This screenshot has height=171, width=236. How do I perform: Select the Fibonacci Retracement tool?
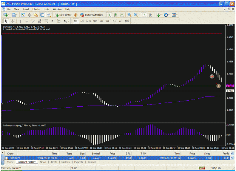[x=46, y=21]
